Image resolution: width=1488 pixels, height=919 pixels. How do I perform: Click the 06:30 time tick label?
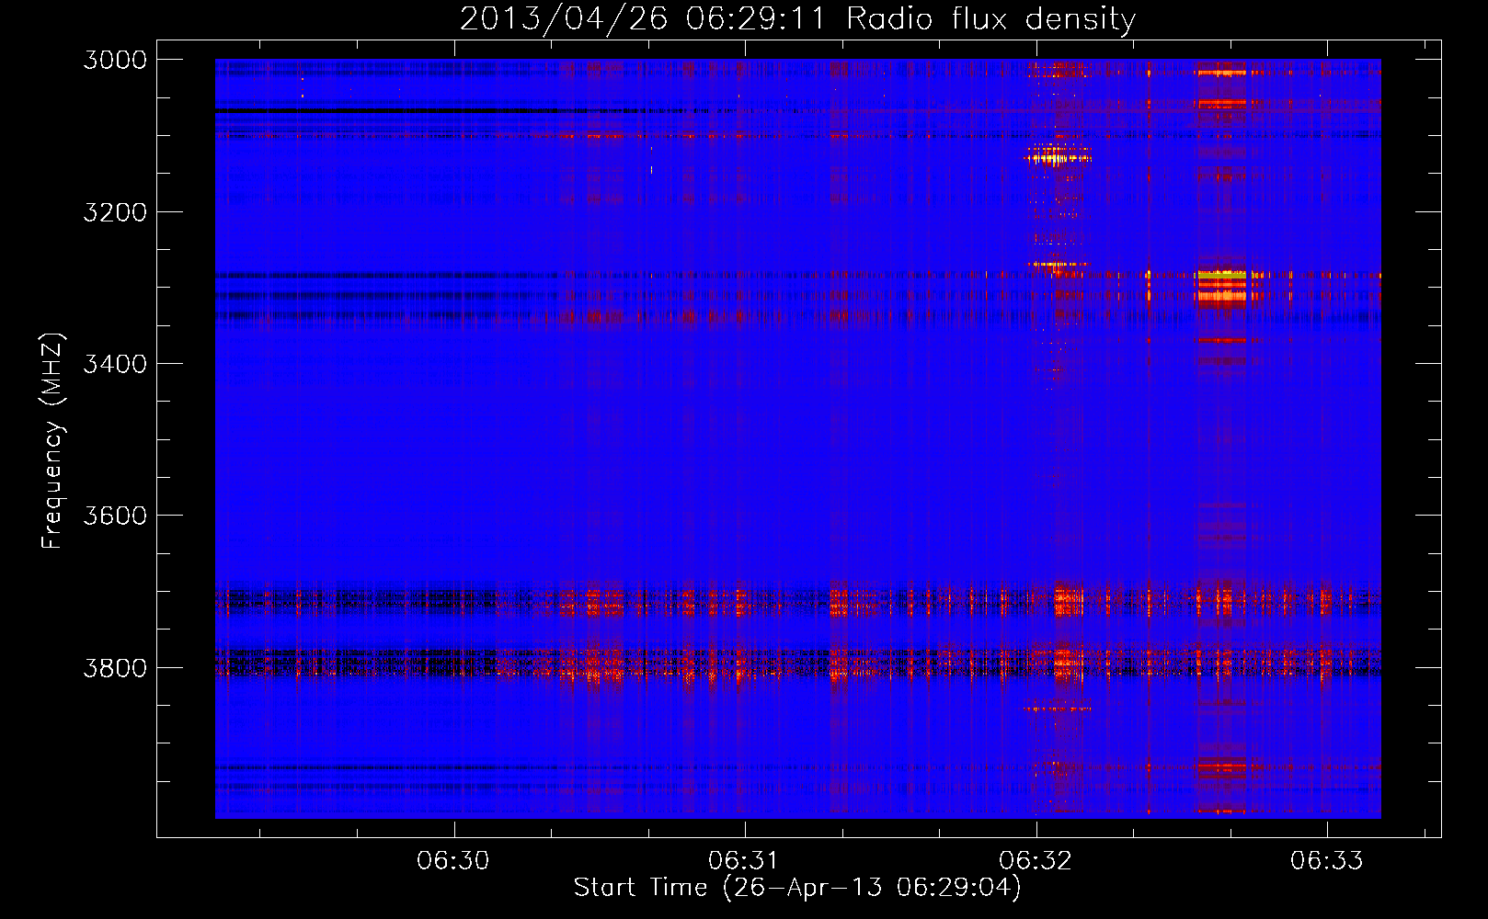(x=453, y=861)
